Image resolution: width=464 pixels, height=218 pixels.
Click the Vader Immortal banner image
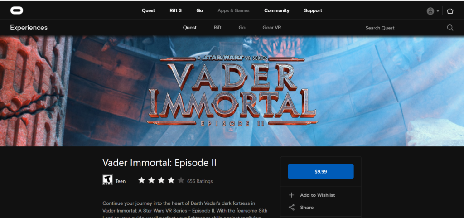(232, 91)
